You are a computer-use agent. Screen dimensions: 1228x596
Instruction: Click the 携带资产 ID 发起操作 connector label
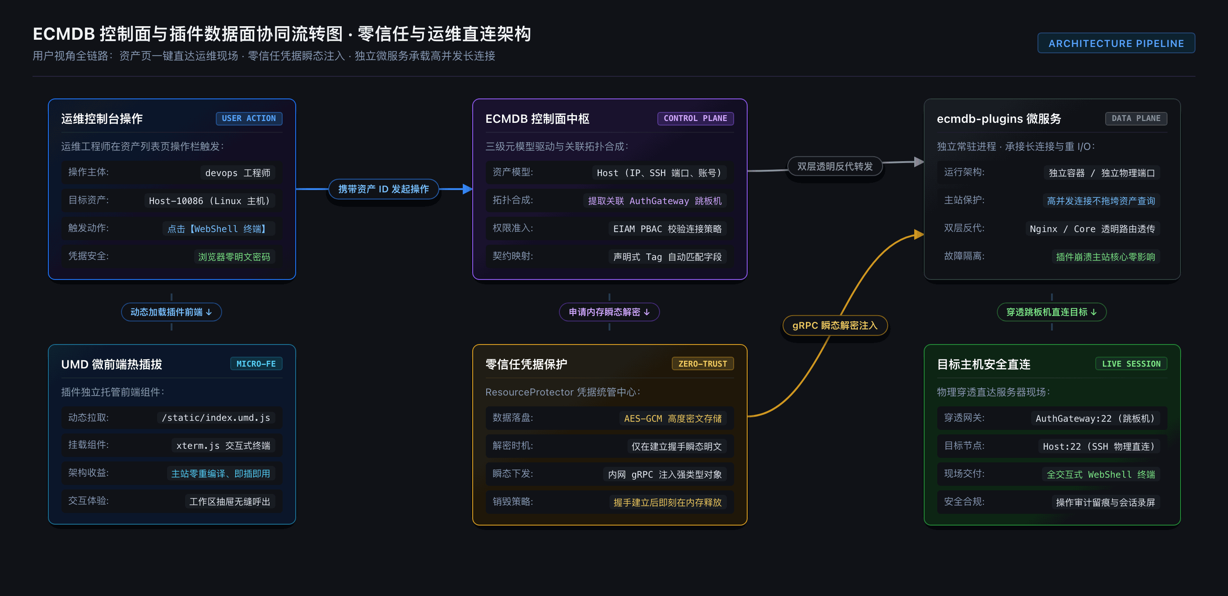tap(383, 189)
